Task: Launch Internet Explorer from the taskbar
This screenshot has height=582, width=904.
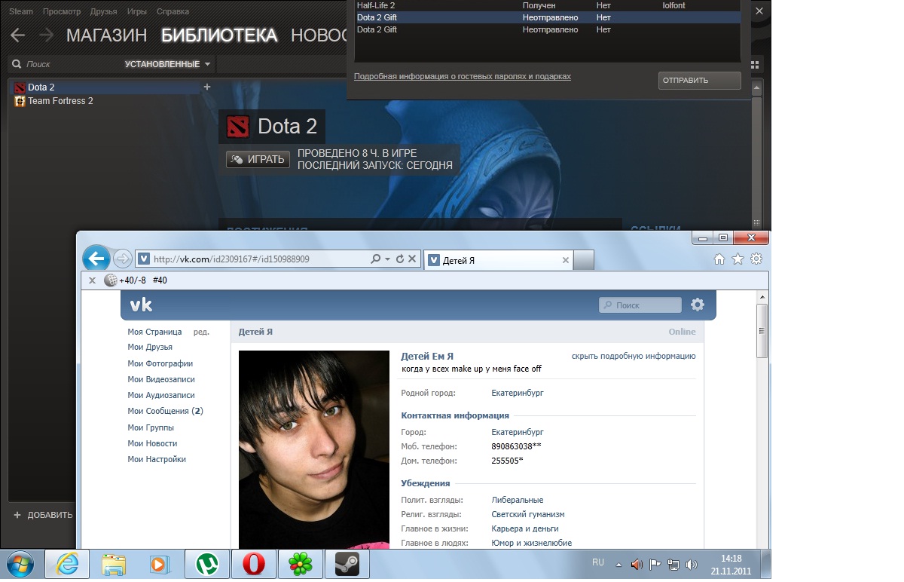Action: pos(67,564)
